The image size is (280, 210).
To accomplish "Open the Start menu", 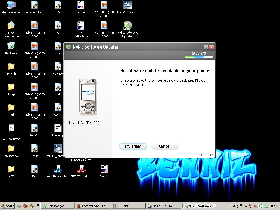I will [x=7, y=206].
